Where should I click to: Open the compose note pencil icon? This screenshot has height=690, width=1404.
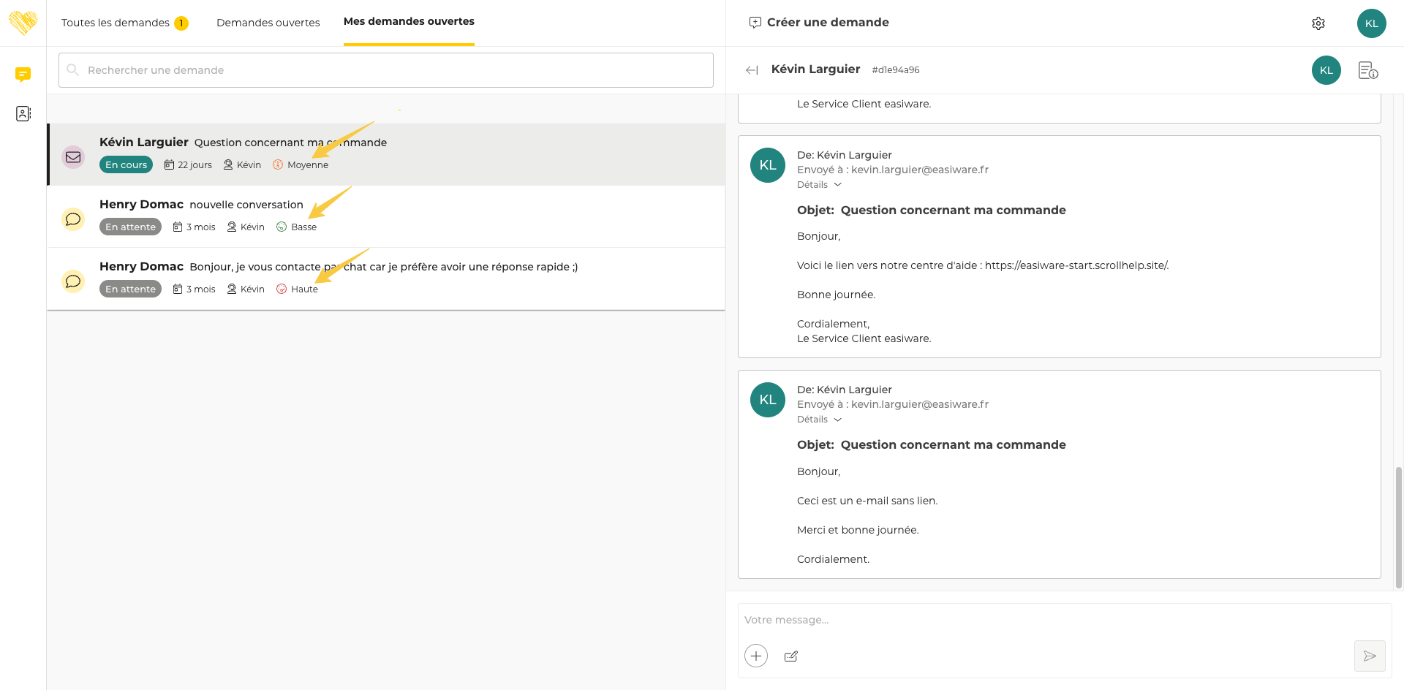tap(790, 656)
